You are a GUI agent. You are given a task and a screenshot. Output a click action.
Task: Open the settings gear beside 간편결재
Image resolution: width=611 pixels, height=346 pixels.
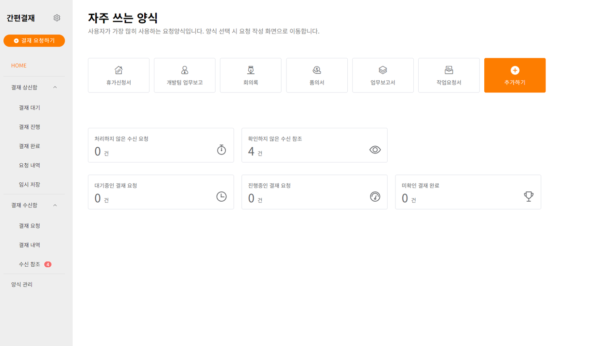(x=57, y=18)
